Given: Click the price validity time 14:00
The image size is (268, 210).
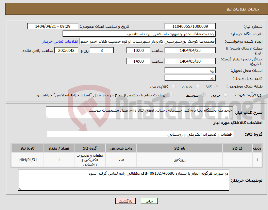Looking at the screenshot, I should point(138,61).
